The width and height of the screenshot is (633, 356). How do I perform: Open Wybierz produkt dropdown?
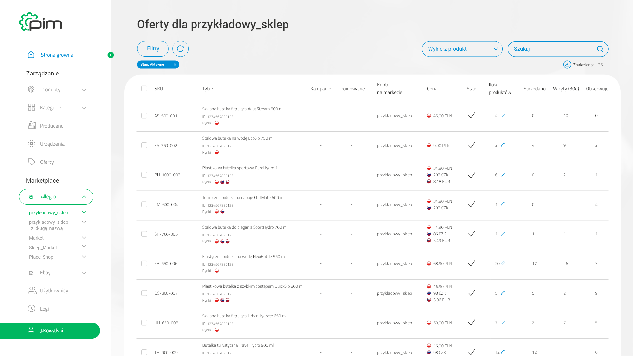point(462,49)
